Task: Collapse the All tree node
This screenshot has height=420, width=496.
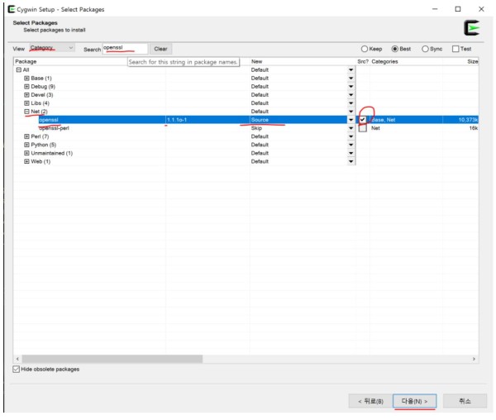Action: [x=19, y=70]
